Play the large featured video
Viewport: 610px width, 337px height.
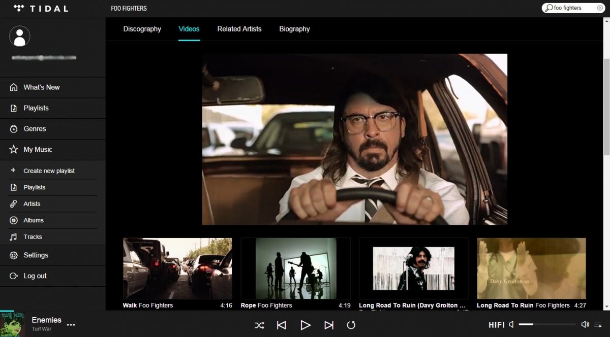(355, 139)
